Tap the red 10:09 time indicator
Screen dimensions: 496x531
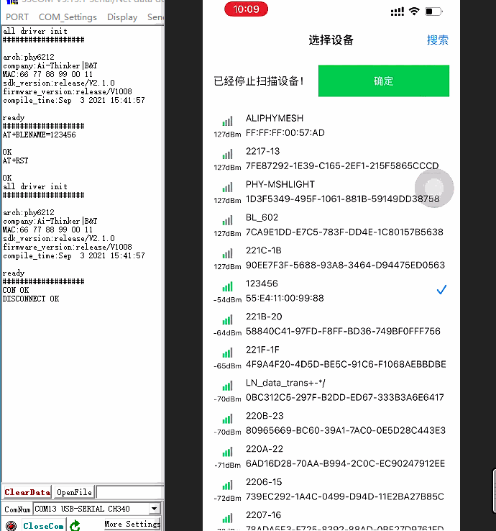point(246,9)
